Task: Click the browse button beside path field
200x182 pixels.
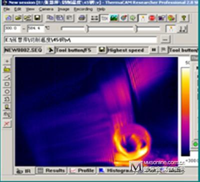Action: pyautogui.click(x=165, y=40)
